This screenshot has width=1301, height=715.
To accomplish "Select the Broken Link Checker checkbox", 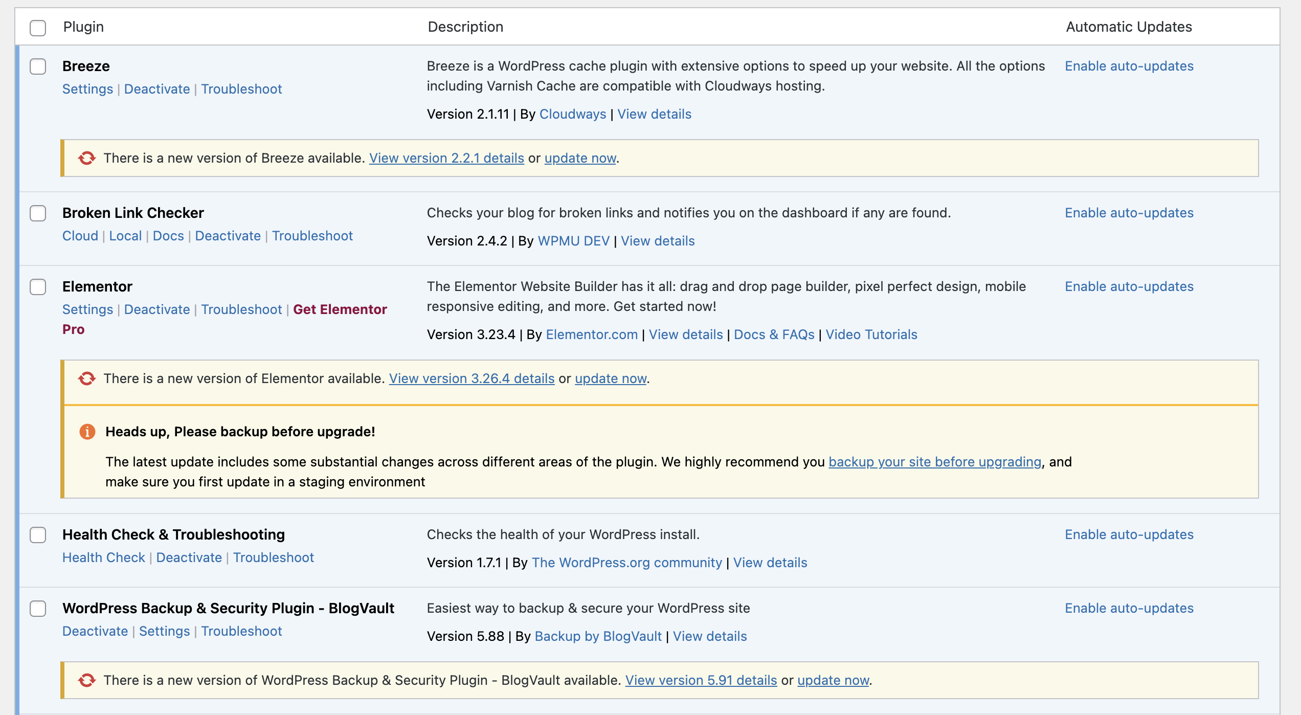I will (x=38, y=213).
